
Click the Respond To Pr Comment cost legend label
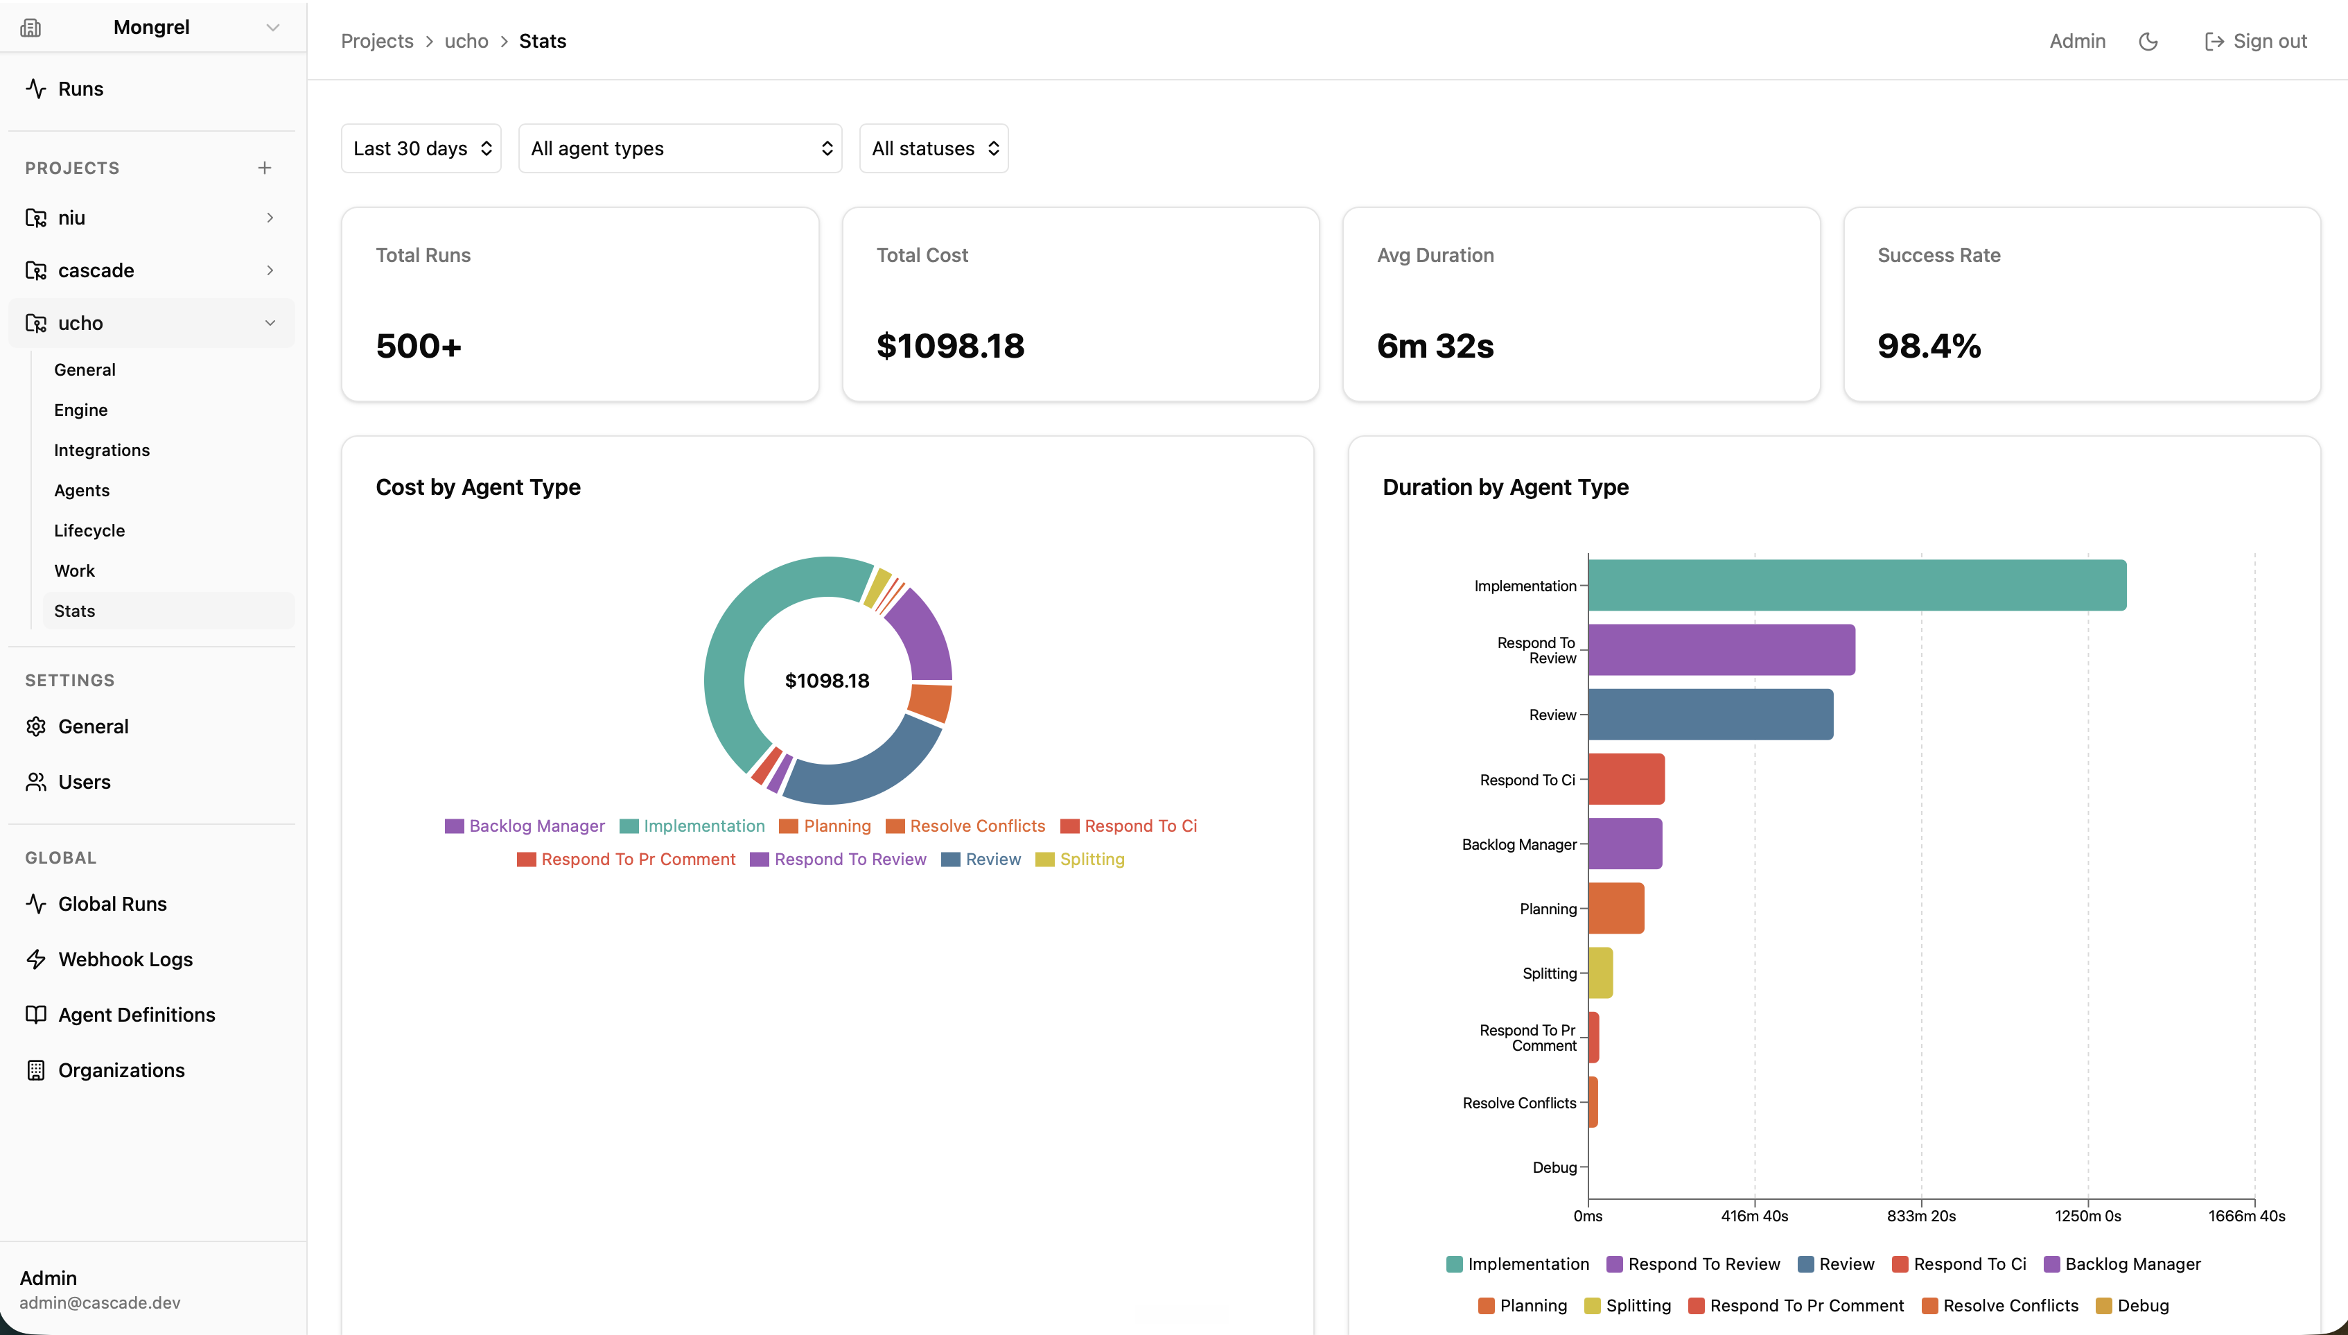638,860
